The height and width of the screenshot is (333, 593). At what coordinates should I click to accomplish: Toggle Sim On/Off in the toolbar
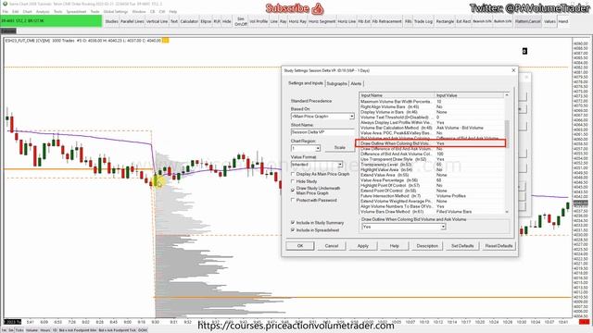241,21
